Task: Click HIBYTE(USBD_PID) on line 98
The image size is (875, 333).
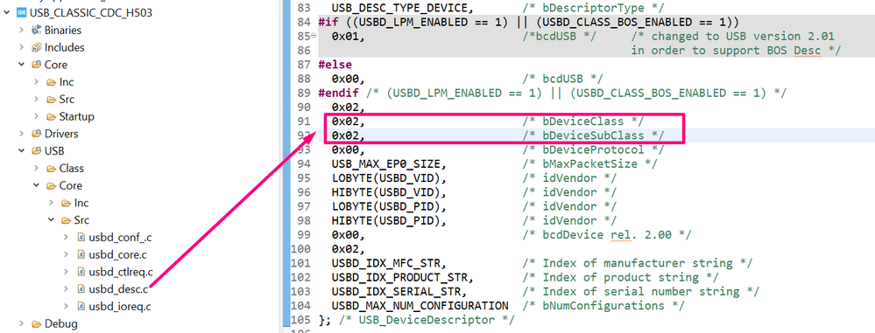Action: coord(388,220)
